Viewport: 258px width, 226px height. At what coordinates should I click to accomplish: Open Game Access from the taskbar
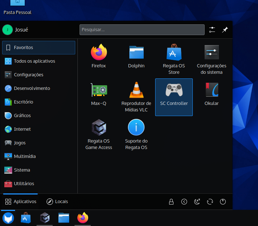coord(45,218)
